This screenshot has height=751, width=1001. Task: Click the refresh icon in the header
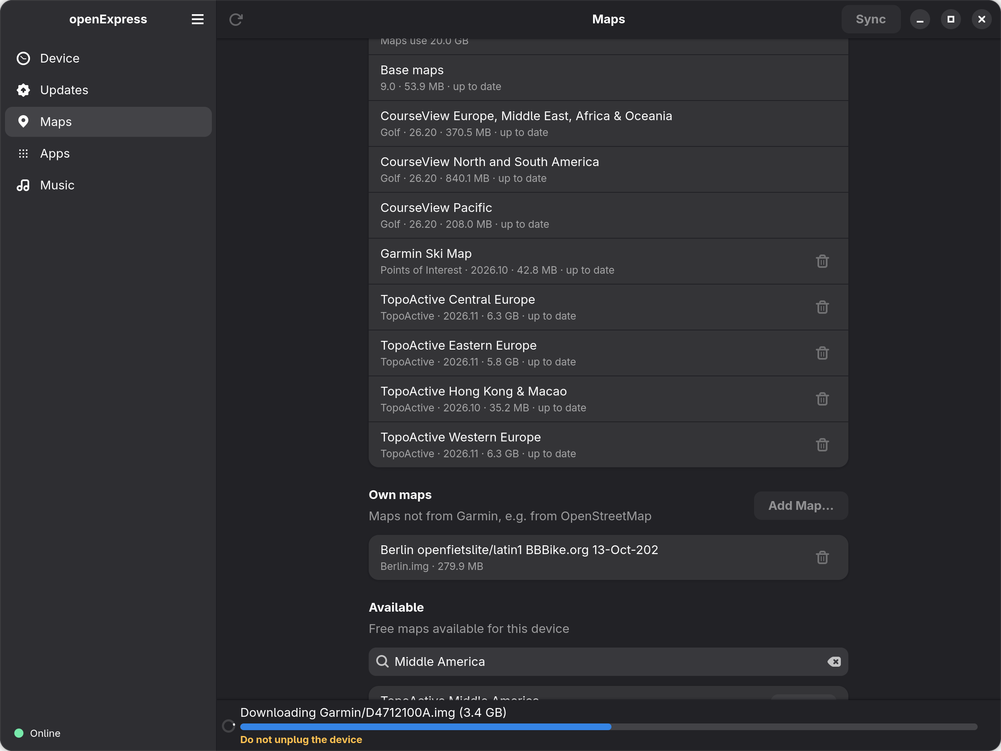236,19
